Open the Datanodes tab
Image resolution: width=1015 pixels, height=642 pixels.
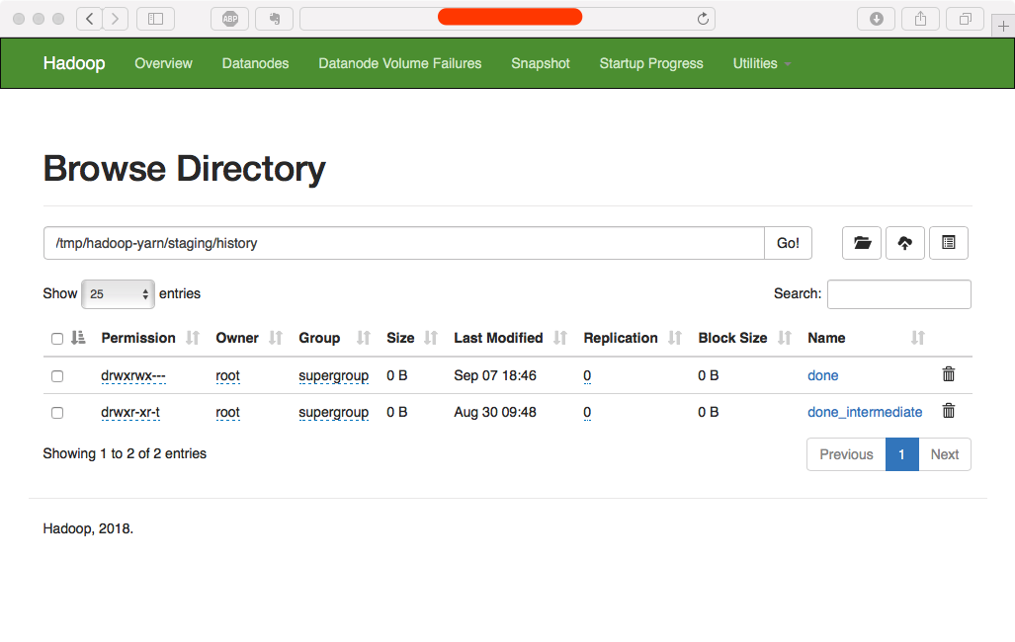[x=255, y=63]
